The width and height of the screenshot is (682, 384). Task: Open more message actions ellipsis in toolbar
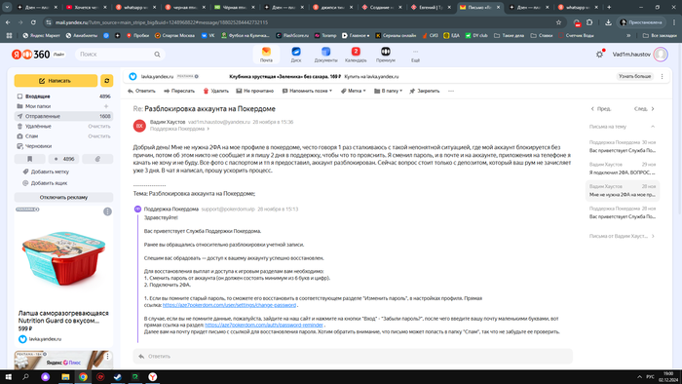click(x=451, y=91)
